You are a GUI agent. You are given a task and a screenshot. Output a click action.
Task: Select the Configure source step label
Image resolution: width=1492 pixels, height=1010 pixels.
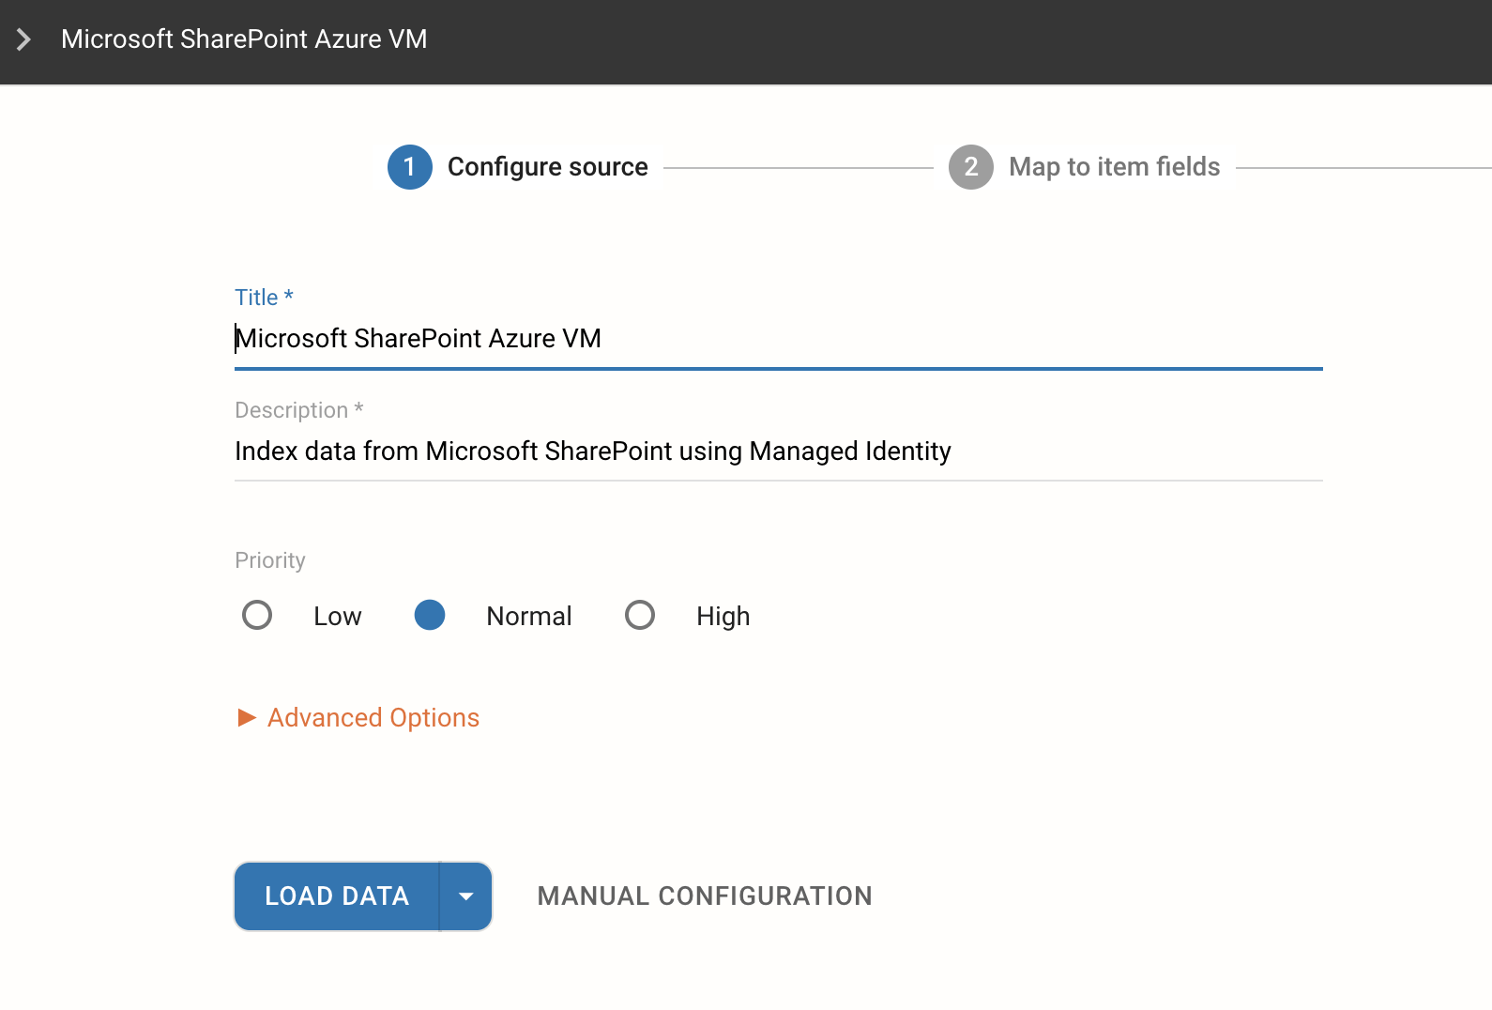point(548,167)
